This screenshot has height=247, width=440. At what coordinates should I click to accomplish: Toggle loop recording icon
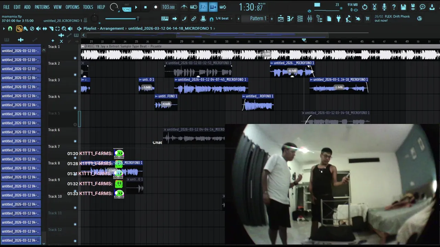[223, 7]
